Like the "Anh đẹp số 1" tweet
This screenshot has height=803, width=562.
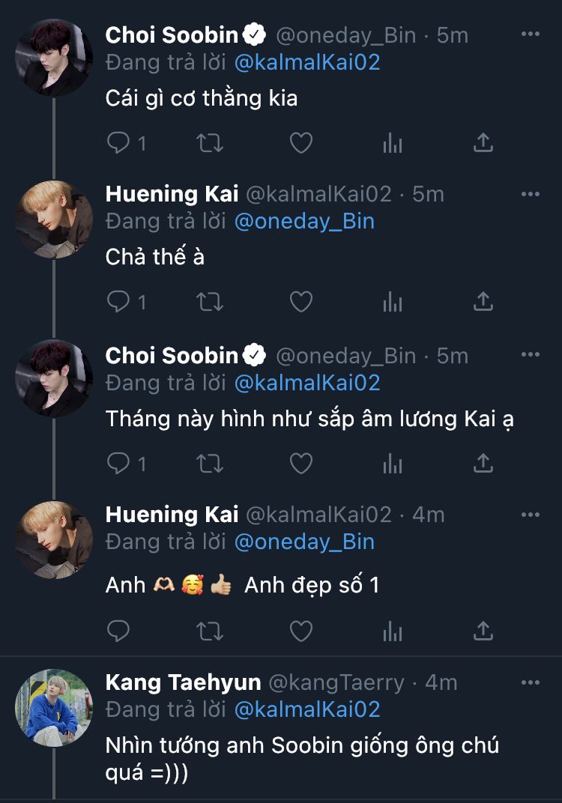coord(301,631)
